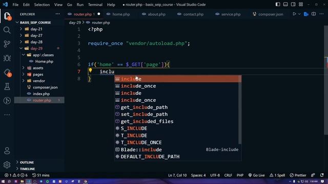Viewport: 328px width, 184px height.
Task: Expand the vendor folder
Action: [39, 81]
